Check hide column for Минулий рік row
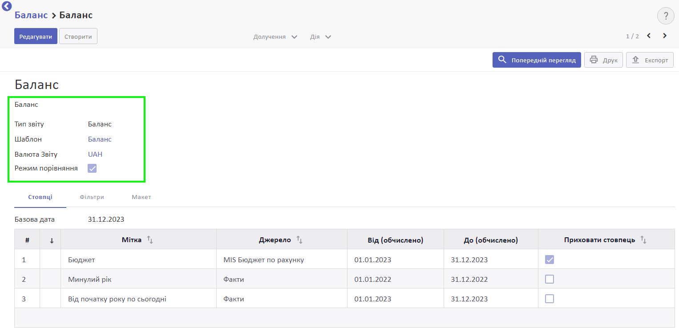The height and width of the screenshot is (333, 679). (550, 279)
